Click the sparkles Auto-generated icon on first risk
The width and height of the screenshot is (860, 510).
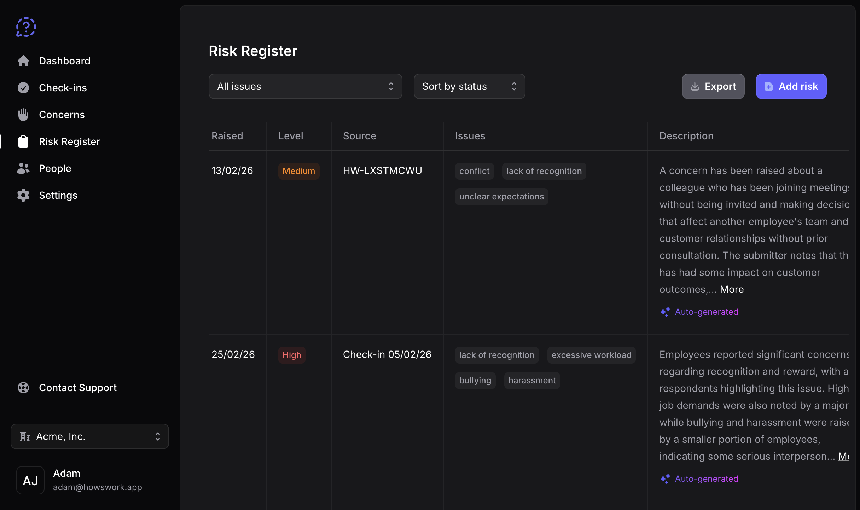click(x=665, y=312)
